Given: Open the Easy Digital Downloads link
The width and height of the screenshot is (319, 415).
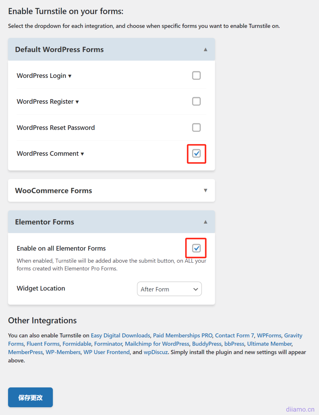Looking at the screenshot, I should [120, 336].
